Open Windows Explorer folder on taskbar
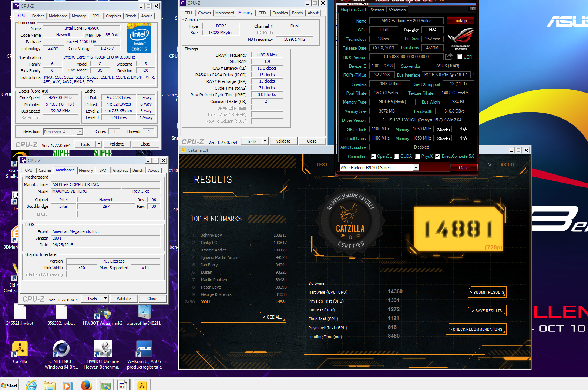The image size is (588, 390). tap(50, 385)
